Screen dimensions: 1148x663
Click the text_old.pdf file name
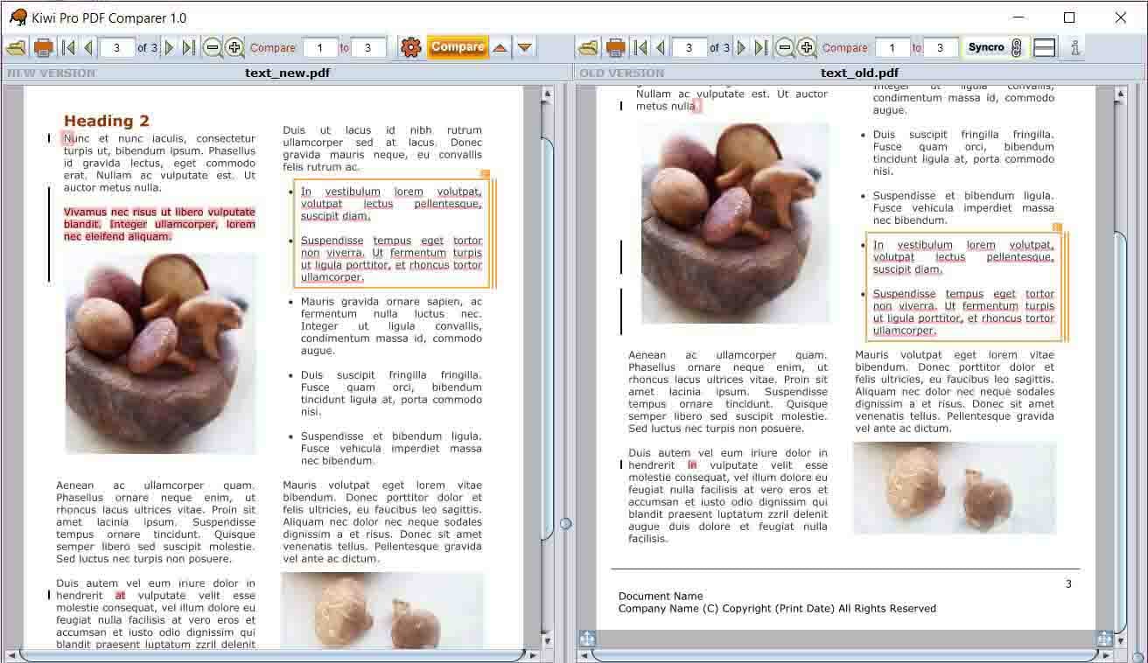coord(859,73)
